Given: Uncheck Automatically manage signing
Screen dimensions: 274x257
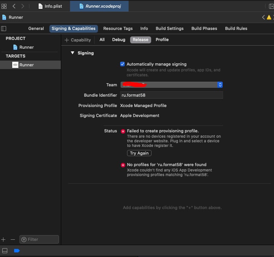Looking at the screenshot, I should coord(122,64).
